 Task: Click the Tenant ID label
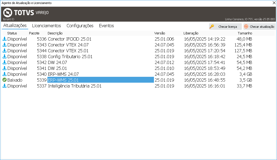tap(9, 19)
